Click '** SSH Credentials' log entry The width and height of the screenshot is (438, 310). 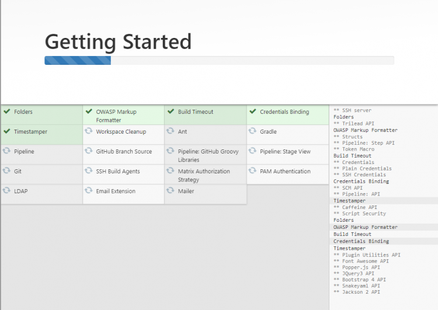(x=360, y=175)
